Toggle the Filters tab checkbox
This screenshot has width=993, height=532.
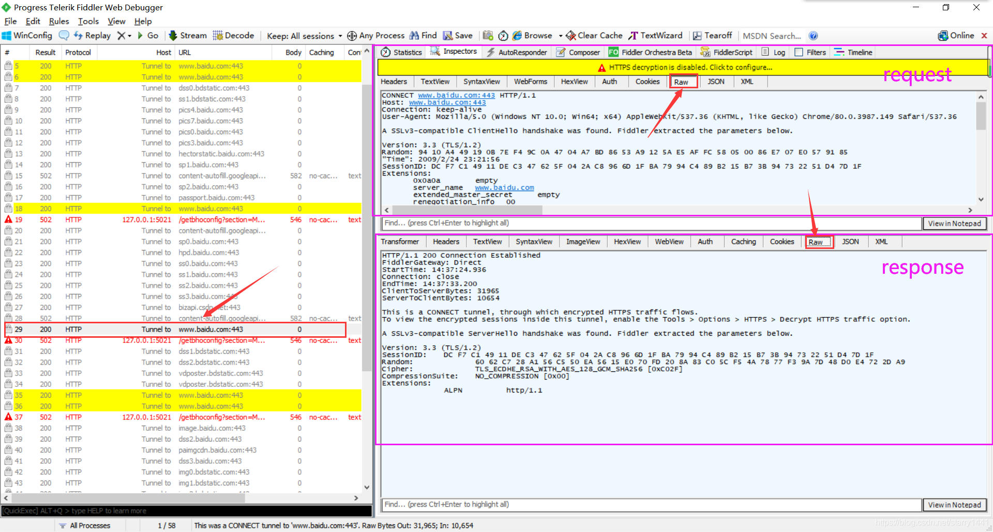coord(799,52)
